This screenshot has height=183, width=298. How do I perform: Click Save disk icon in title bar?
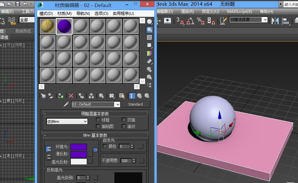point(17,4)
